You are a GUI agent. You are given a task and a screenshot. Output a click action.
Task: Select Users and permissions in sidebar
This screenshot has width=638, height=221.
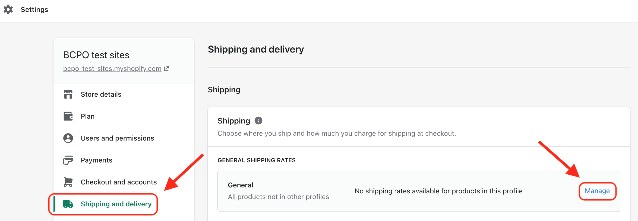(124, 138)
